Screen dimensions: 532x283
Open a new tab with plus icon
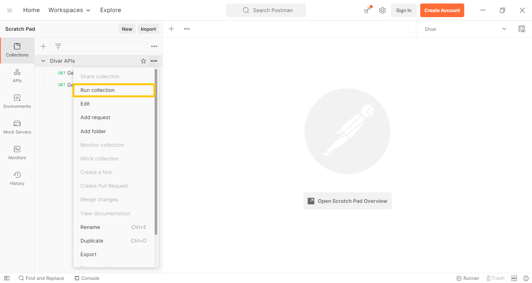coord(171,29)
